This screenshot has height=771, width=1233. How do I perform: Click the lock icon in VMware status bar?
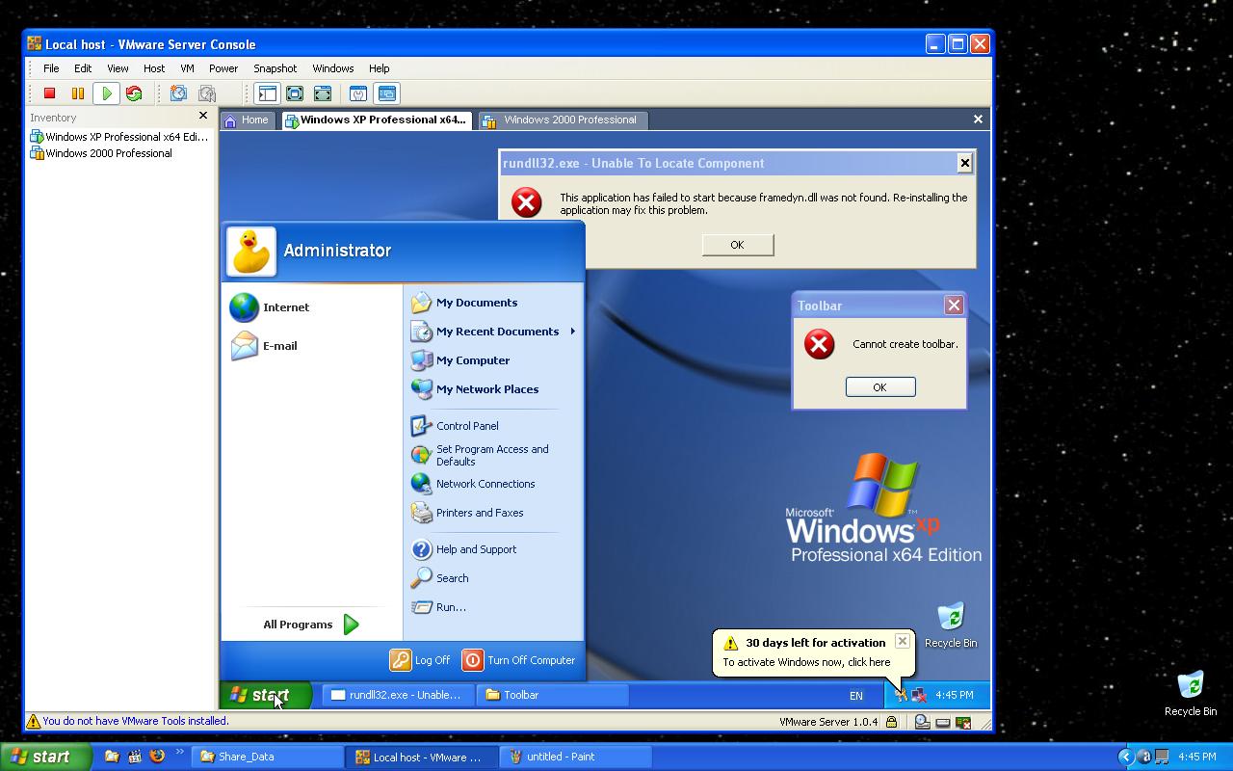tap(891, 722)
